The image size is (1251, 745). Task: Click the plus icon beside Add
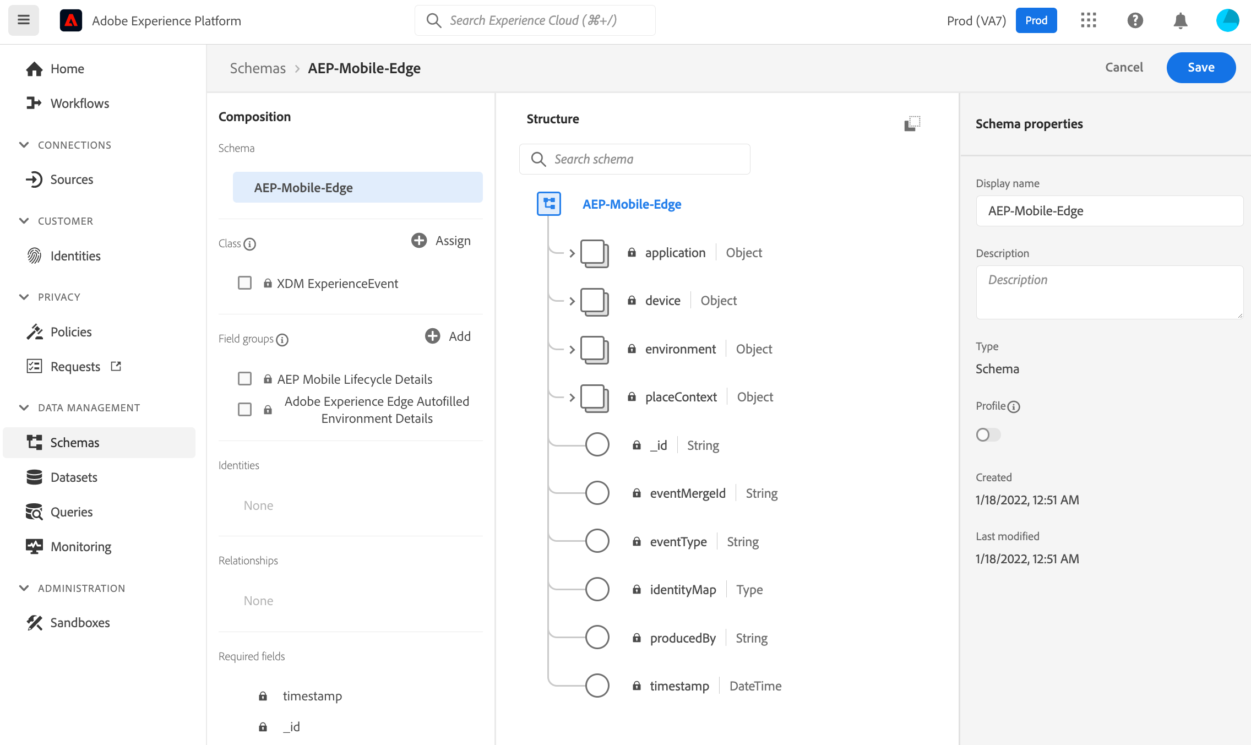[x=433, y=336]
